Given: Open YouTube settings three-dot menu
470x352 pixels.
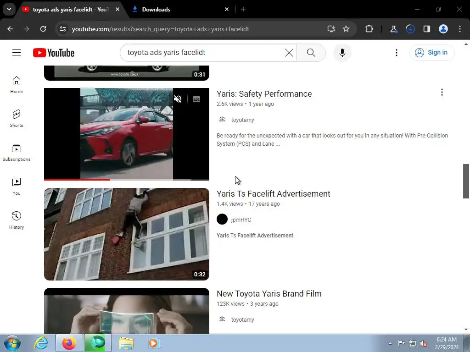Looking at the screenshot, I should click(396, 53).
